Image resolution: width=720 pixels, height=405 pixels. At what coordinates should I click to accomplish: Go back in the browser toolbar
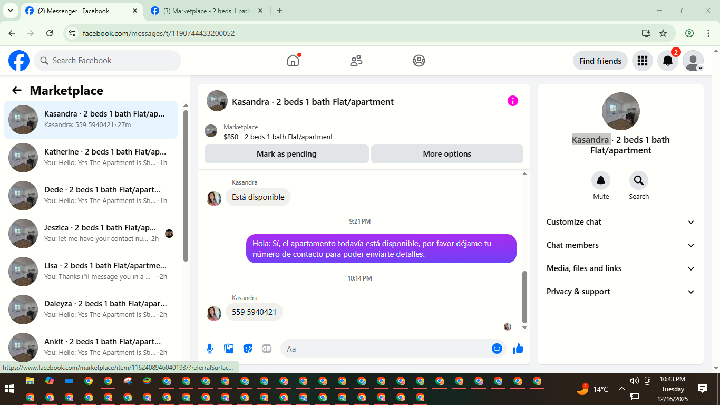[x=12, y=33]
